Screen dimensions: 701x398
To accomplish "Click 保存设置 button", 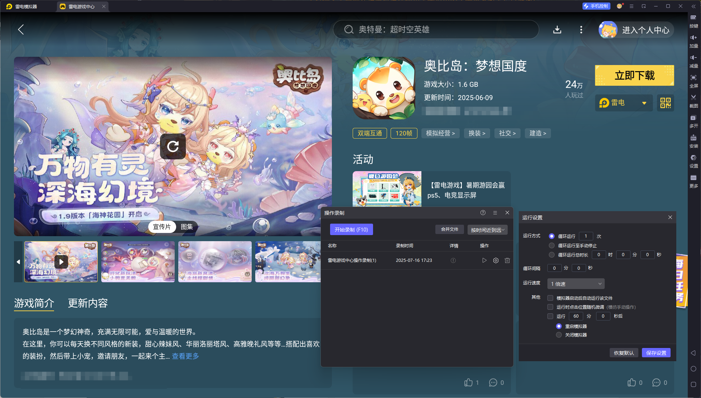I will point(656,353).
